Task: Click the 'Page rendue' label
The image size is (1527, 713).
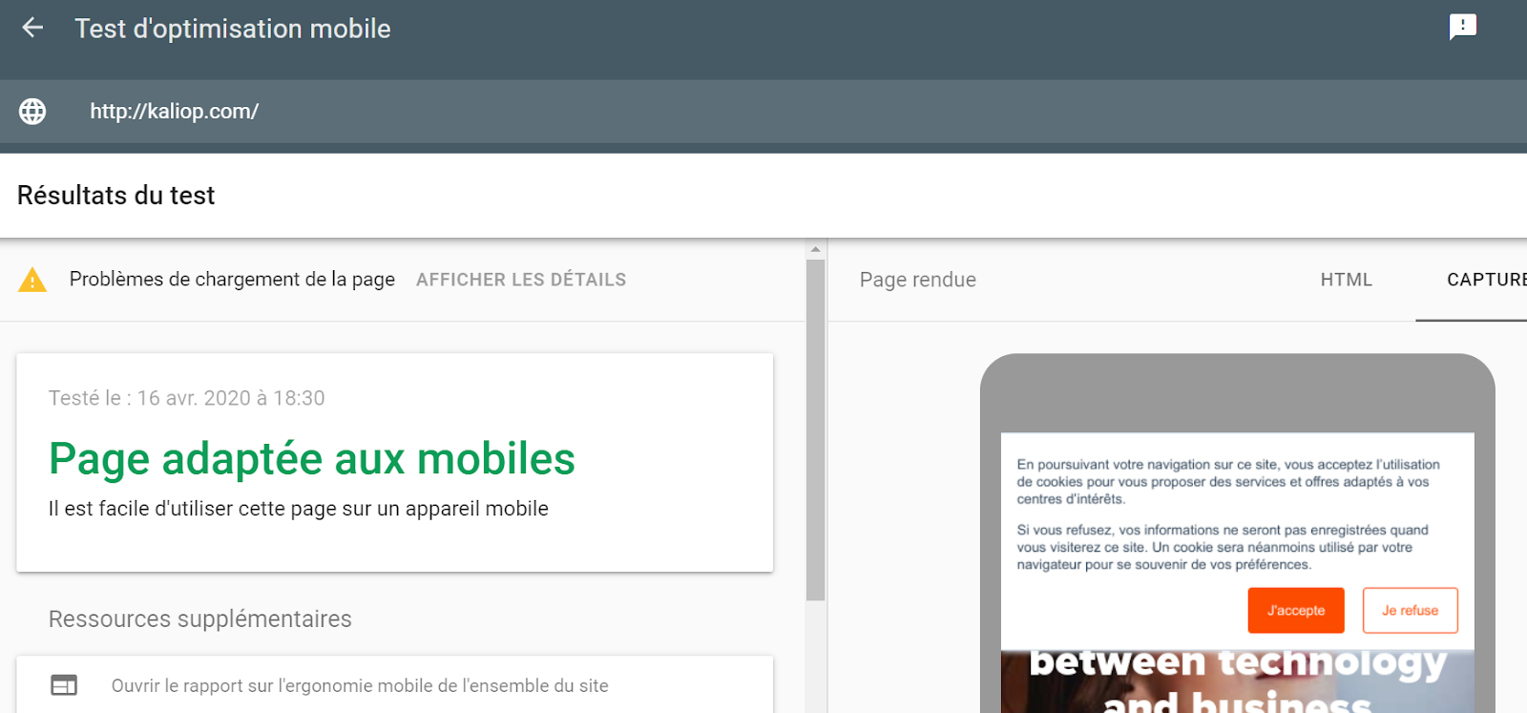Action: click(917, 280)
